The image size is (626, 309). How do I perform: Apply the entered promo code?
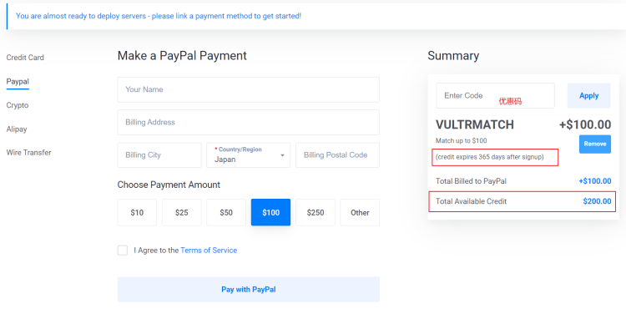click(589, 95)
